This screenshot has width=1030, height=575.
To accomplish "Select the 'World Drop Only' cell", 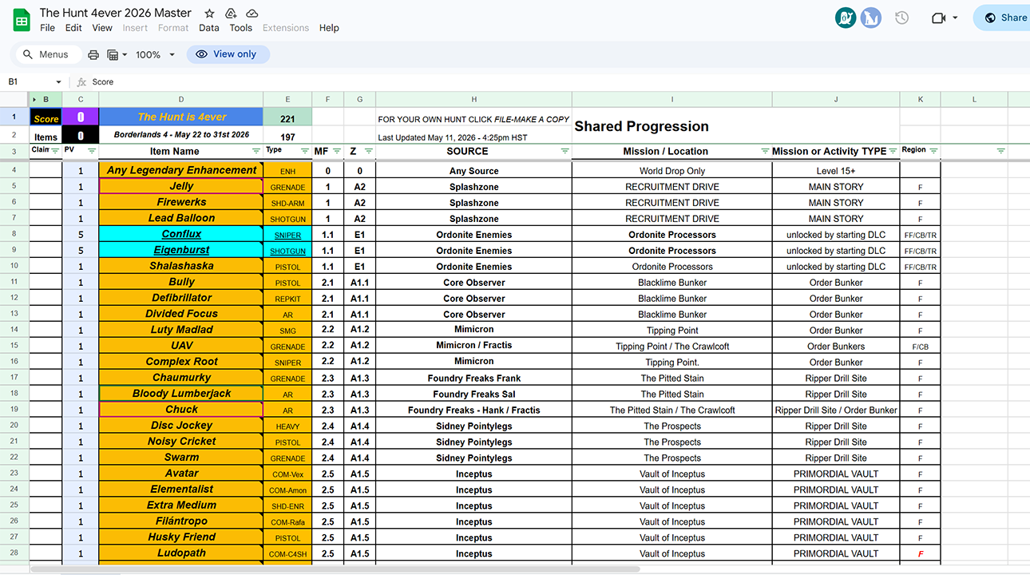I will click(x=672, y=170).
